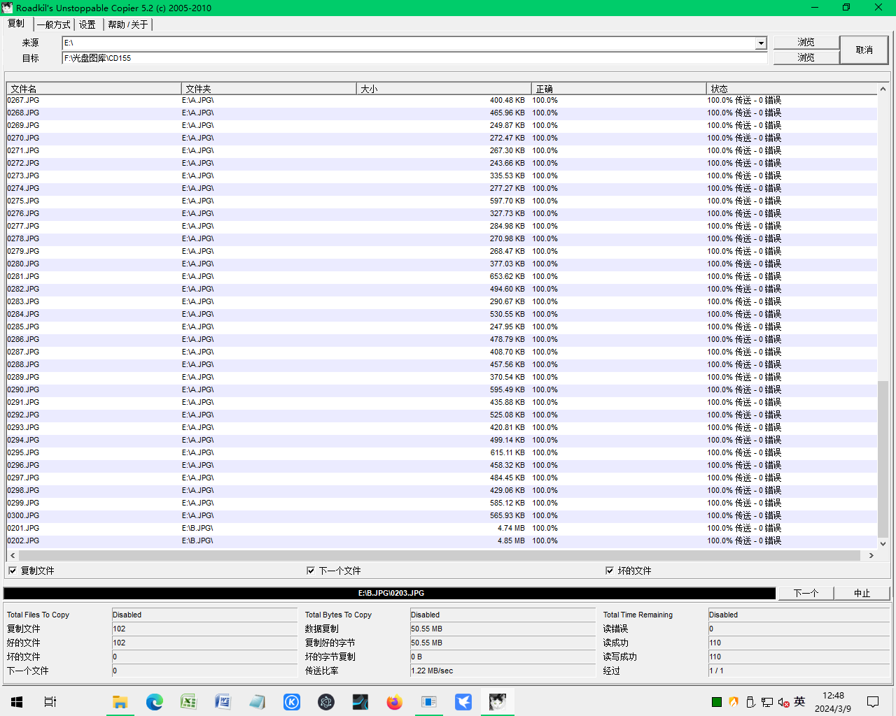The width and height of the screenshot is (896, 716).
Task: Click the green square tray icon
Action: click(x=717, y=702)
